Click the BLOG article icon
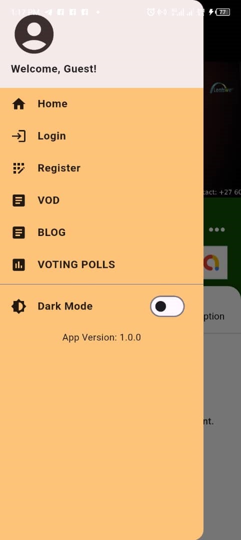This screenshot has width=241, height=540. 18,232
